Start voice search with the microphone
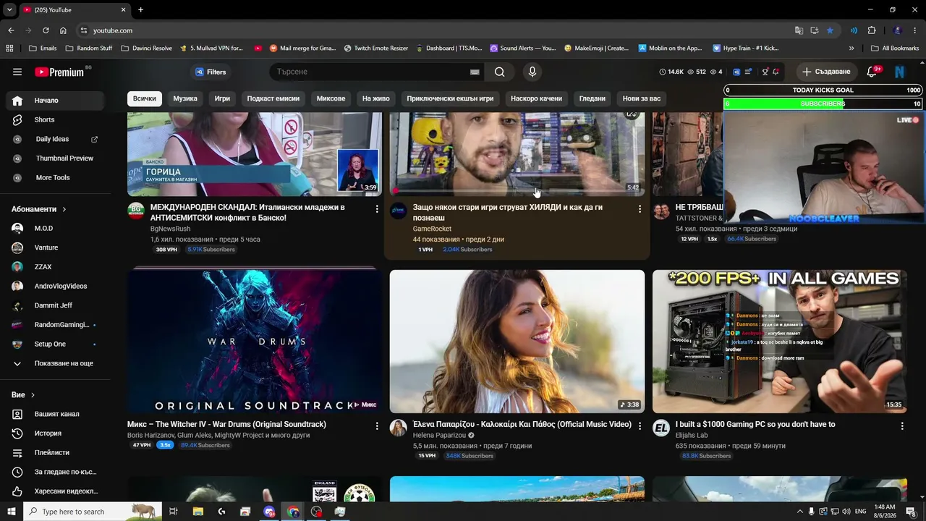Image resolution: width=926 pixels, height=521 pixels. point(532,72)
